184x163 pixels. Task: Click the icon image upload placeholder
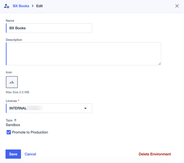click(12, 82)
